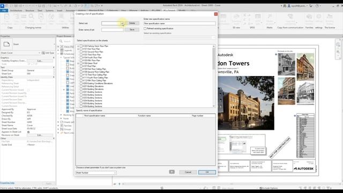Click the navigation wheel on view's right edge
The image size is (343, 193).
click(x=338, y=44)
